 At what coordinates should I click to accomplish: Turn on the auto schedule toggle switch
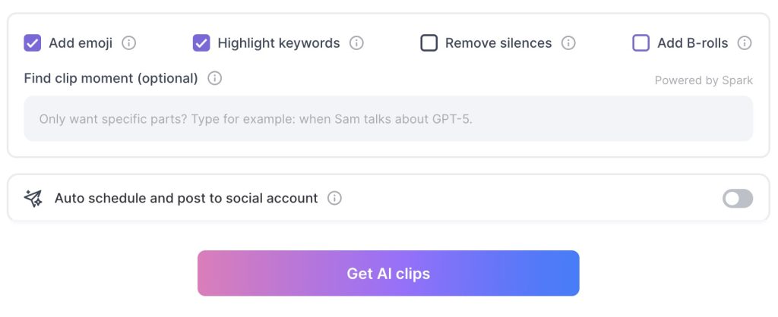[x=738, y=199]
